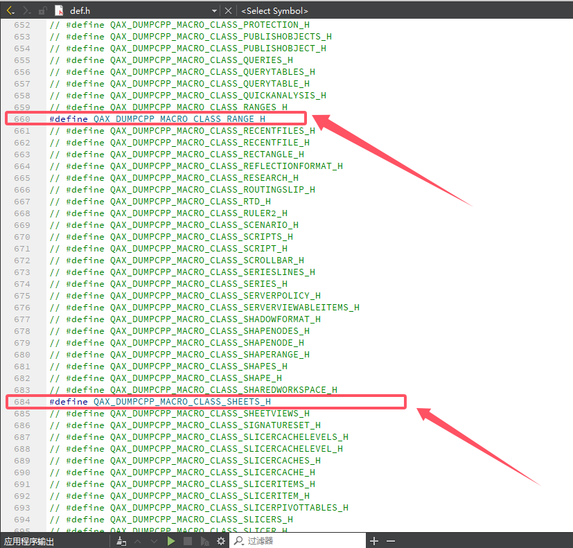Click the CLASS_SERVERVIEWABLEITEMS_H line
Viewport: 573px width, 548px height.
(204, 308)
